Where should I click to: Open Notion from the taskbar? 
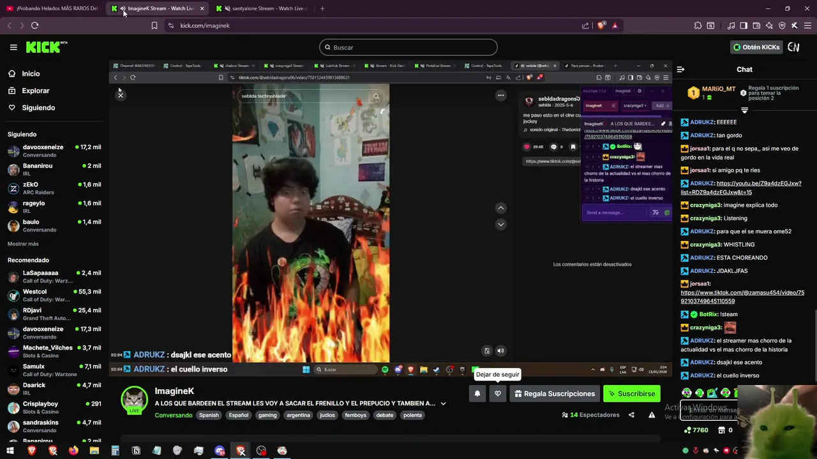[136, 451]
